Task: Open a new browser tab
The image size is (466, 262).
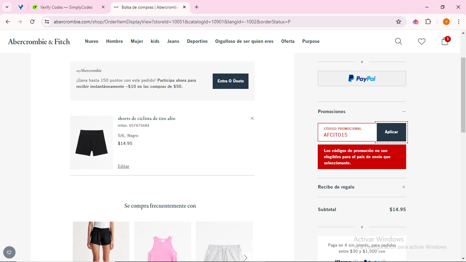Action: pos(197,7)
